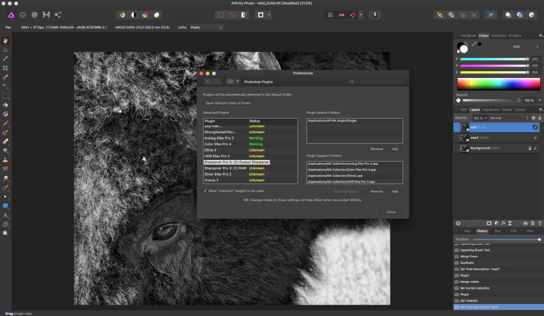This screenshot has height=316, width=544.
Task: Select the Paint Brush tool
Action: pos(6,123)
